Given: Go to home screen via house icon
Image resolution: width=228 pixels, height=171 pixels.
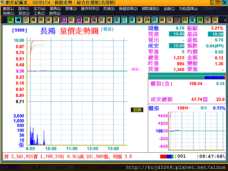Looking at the screenshot, I should [x=18, y=20].
